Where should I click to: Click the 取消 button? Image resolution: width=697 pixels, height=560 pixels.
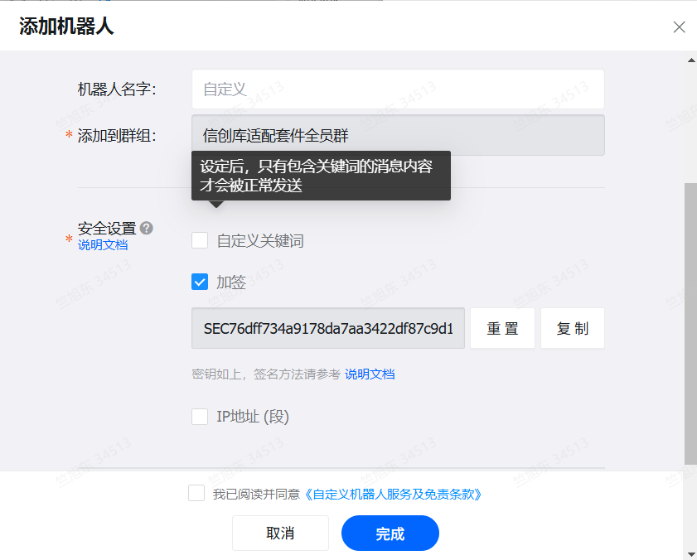pos(280,533)
